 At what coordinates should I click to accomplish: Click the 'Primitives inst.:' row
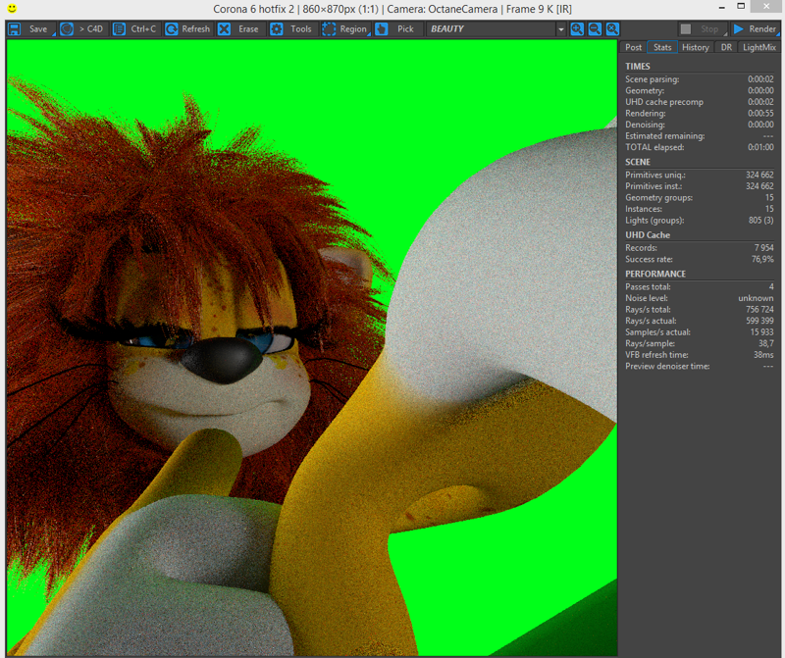[699, 186]
